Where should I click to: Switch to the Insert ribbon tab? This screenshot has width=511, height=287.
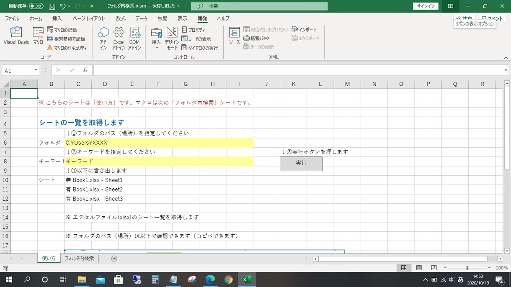(57, 18)
